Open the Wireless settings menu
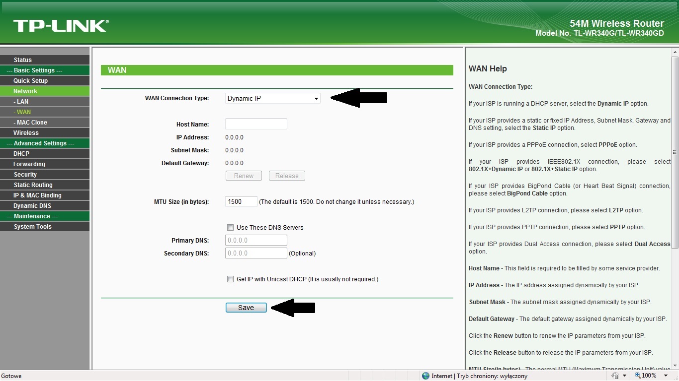The height and width of the screenshot is (381, 679). coord(45,133)
